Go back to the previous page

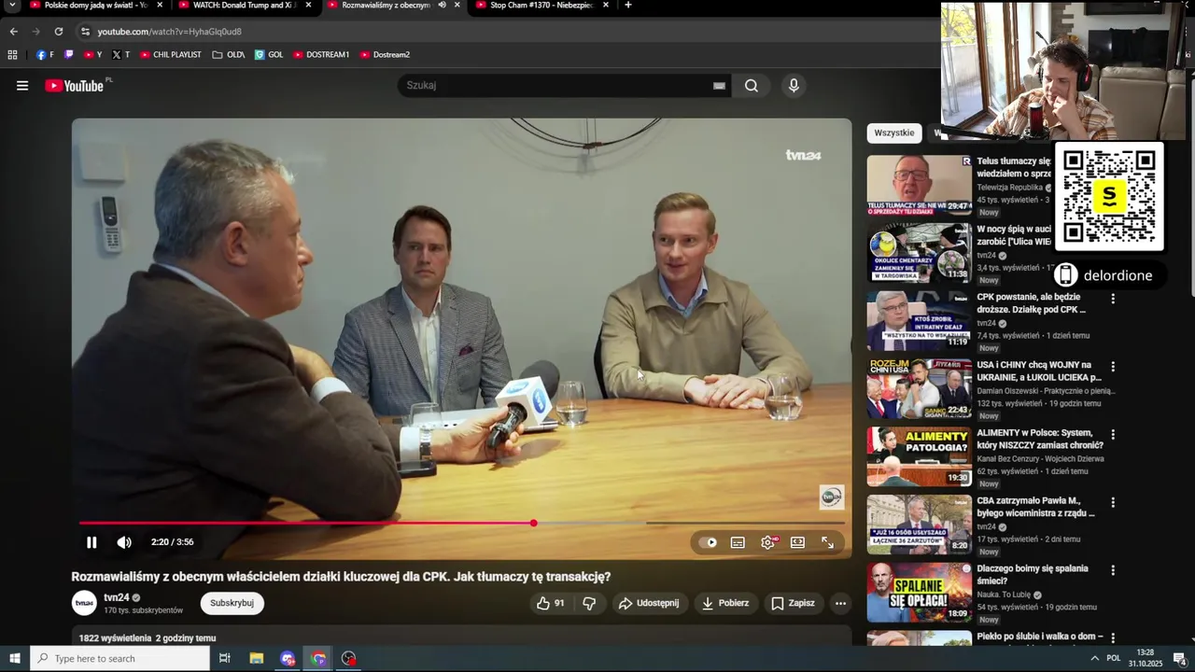pos(13,31)
